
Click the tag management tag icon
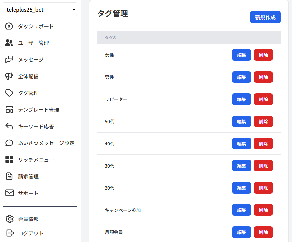click(9, 93)
